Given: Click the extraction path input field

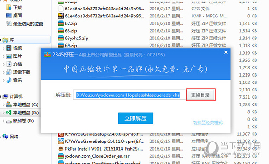Looking at the screenshot, I should coord(129,95).
